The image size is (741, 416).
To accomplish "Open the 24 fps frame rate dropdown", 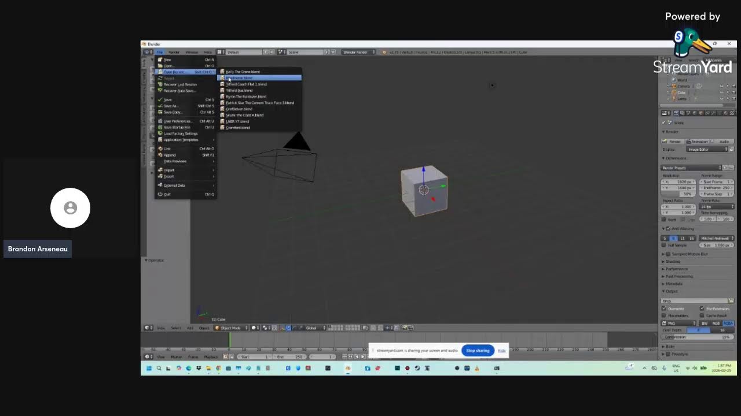I will [716, 206].
